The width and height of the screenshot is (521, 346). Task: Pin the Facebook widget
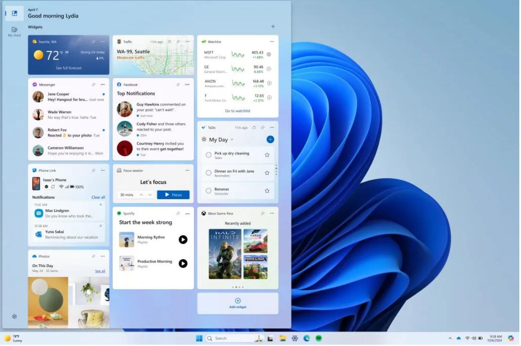[179, 85]
